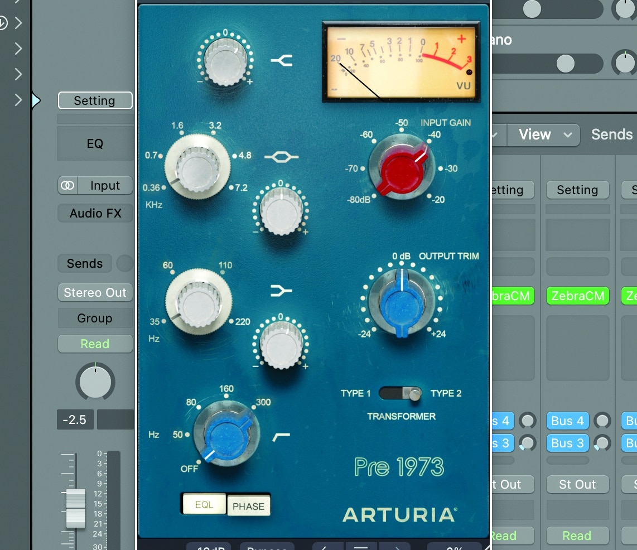Click the fully visible mixer Read button
This screenshot has width=637, height=550.
click(577, 535)
